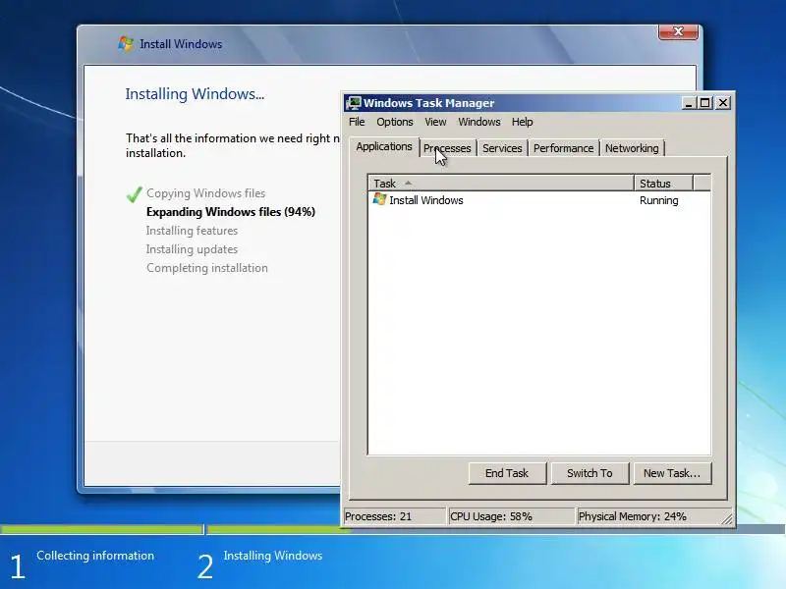Switch to the Services tab
The image size is (786, 589).
point(502,148)
